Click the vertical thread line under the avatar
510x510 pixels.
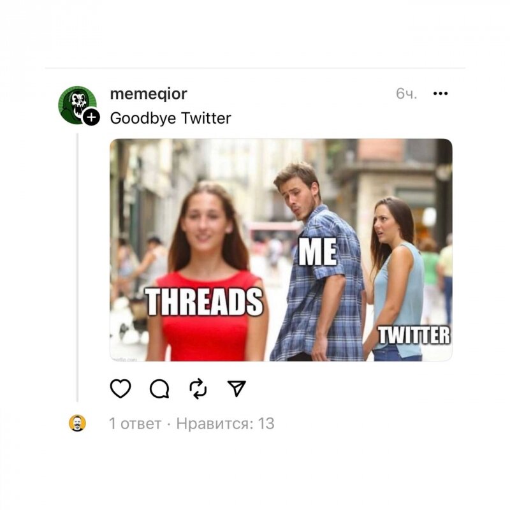[x=77, y=267]
